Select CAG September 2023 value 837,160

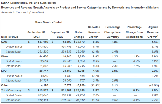[43, 42]
